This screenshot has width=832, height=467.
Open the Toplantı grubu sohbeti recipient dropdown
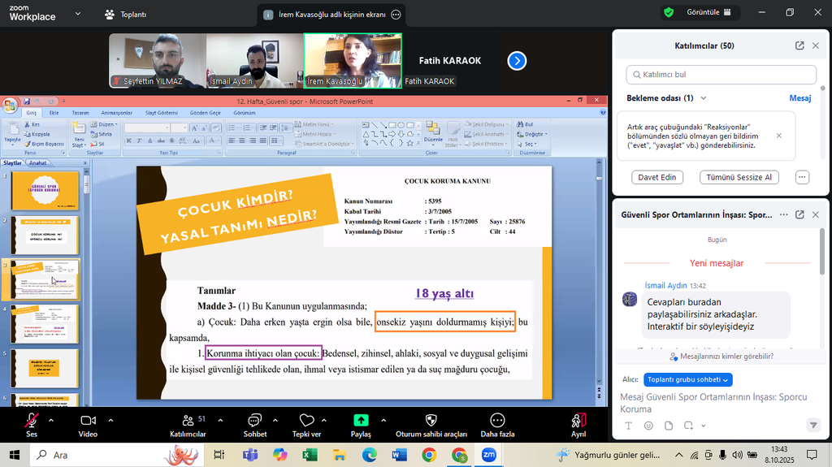[x=688, y=379]
